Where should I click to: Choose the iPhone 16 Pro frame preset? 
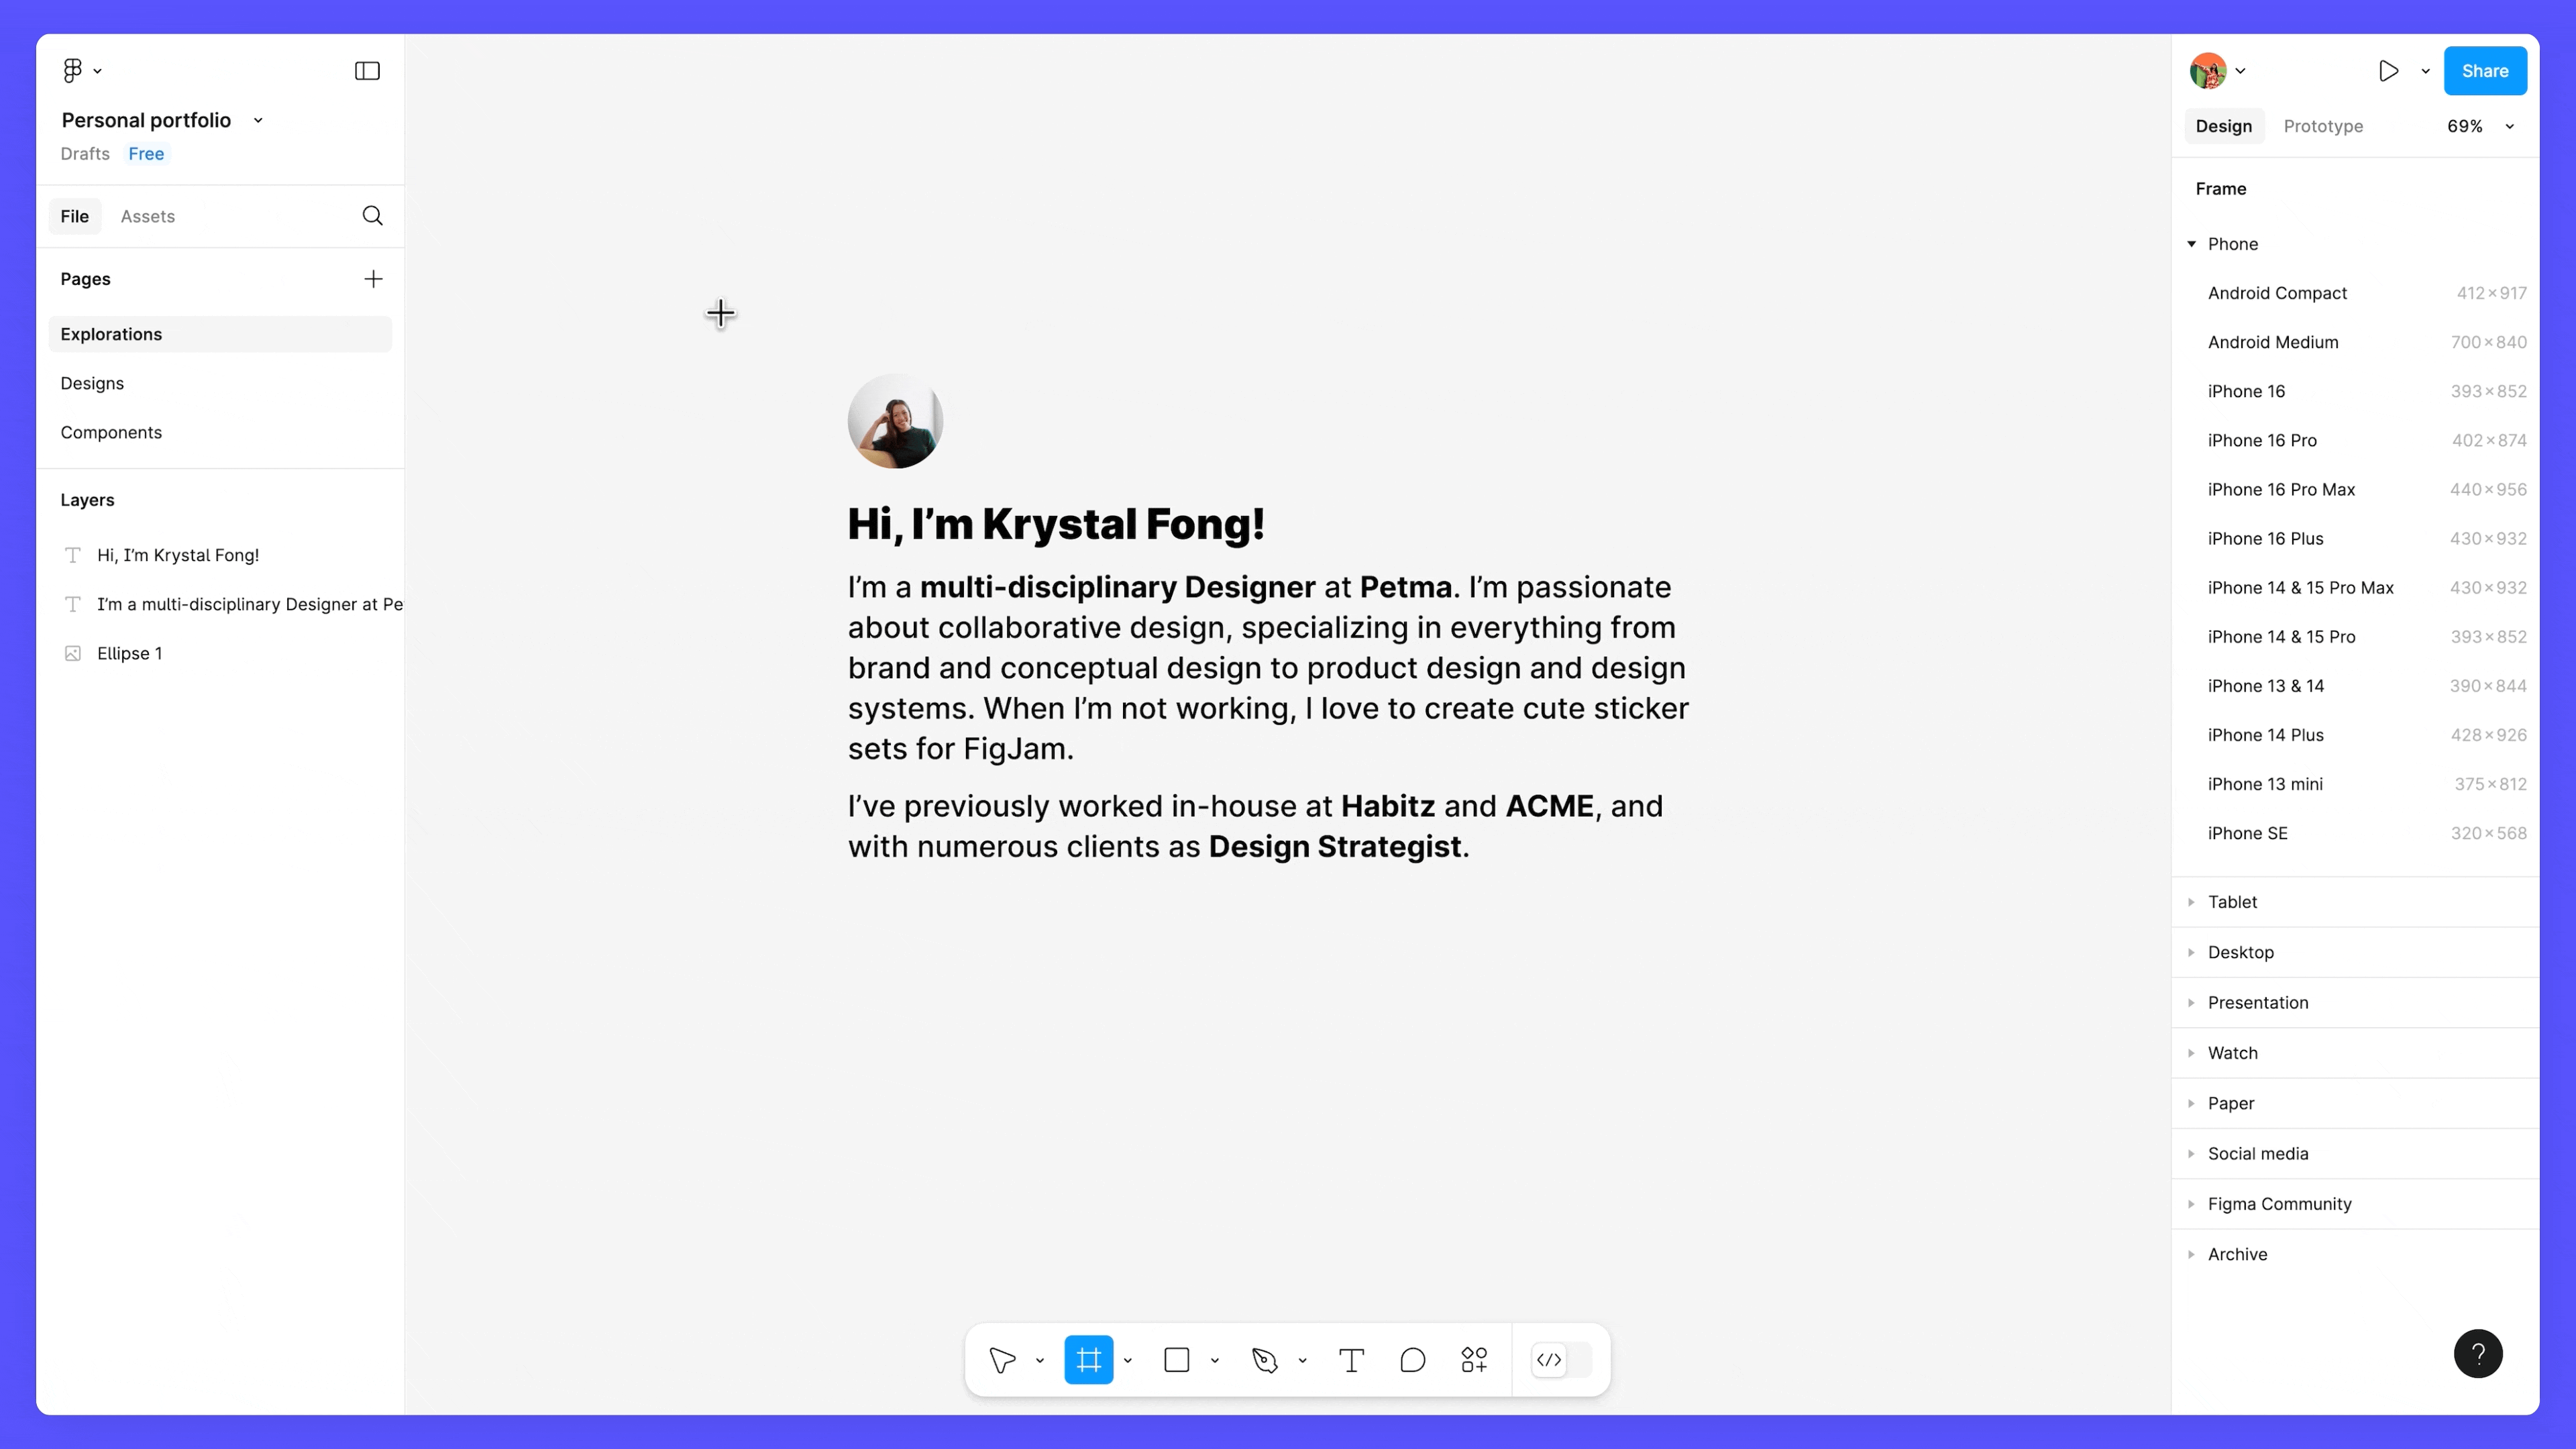coord(2262,440)
